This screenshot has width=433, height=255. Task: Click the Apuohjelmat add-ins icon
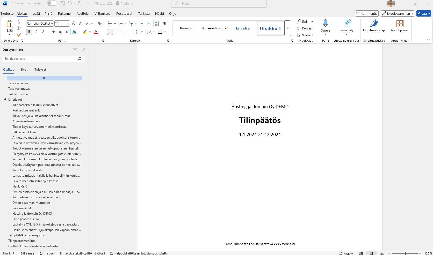[x=400, y=24]
